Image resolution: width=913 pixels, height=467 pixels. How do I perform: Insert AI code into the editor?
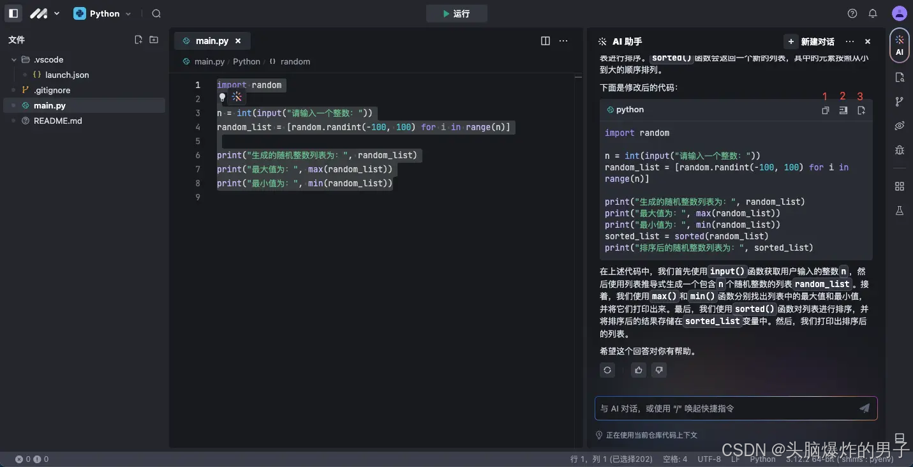pos(843,110)
